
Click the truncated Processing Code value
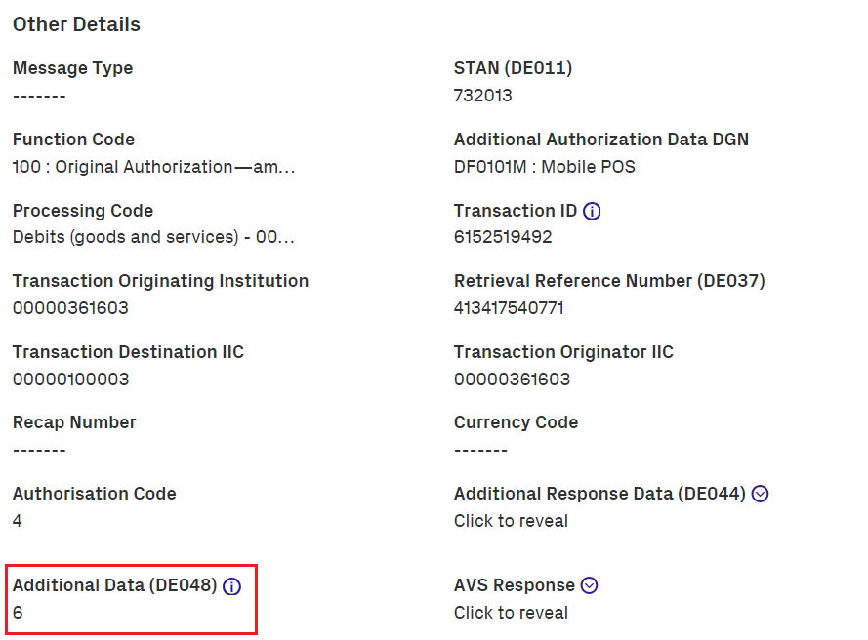153,237
